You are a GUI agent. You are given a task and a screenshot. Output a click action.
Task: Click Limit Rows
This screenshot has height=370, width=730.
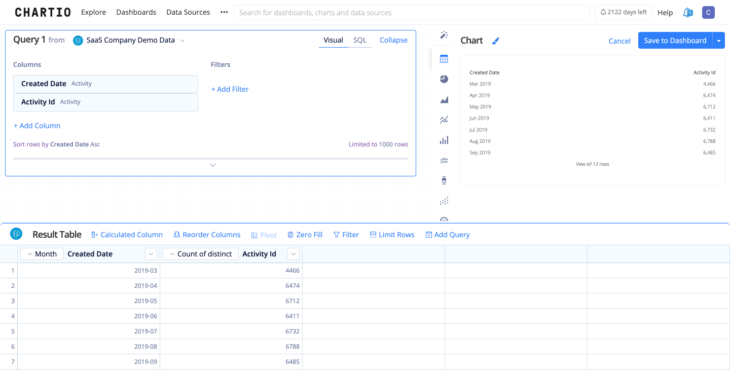(392, 235)
